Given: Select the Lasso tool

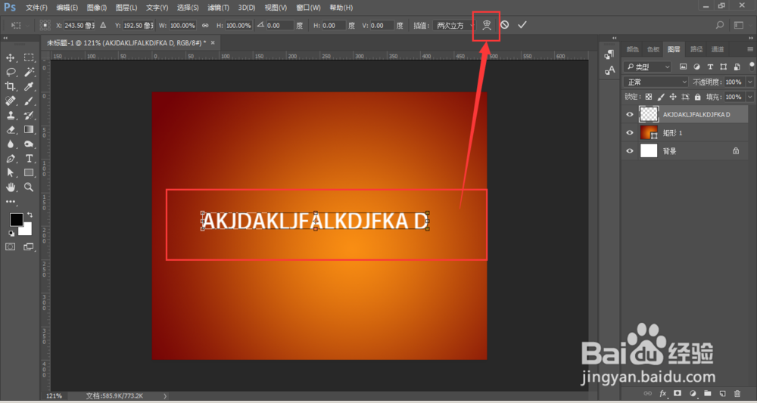Looking at the screenshot, I should (x=10, y=73).
